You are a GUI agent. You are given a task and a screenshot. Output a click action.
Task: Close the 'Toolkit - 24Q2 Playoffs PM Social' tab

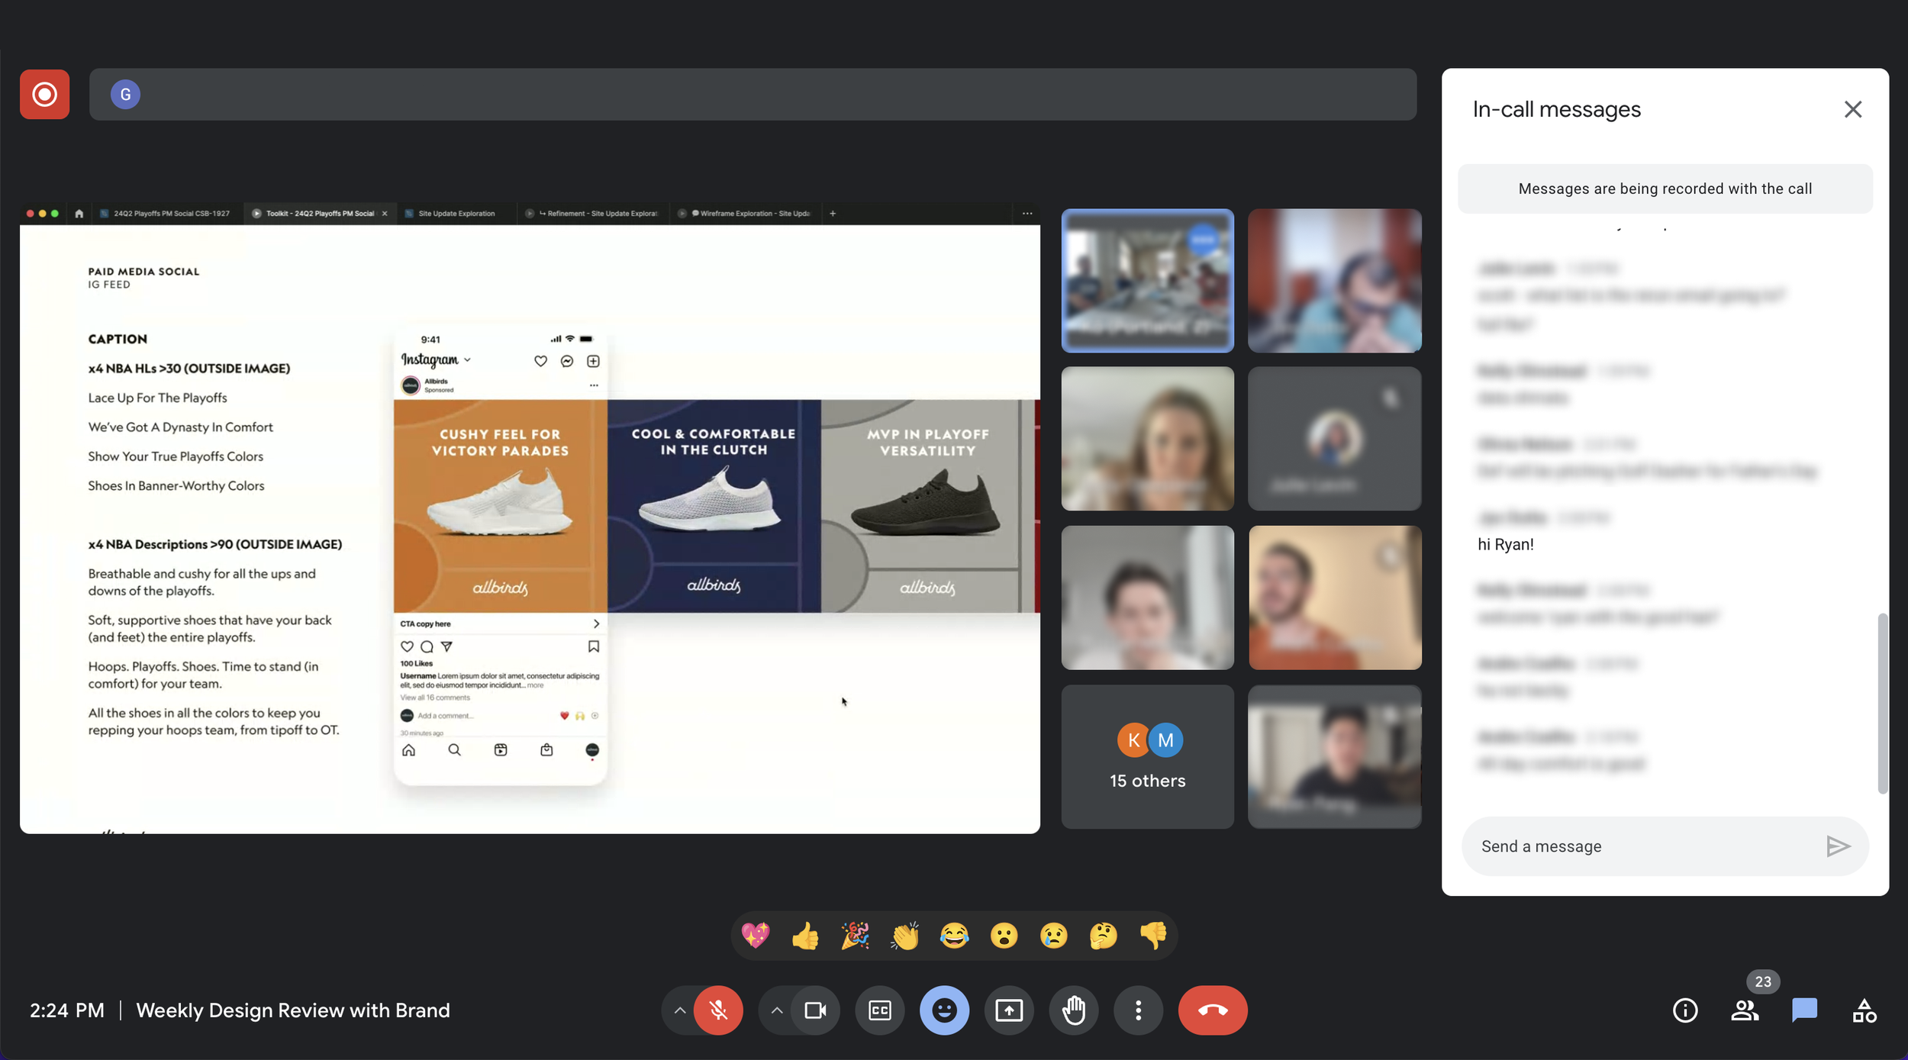click(x=385, y=214)
